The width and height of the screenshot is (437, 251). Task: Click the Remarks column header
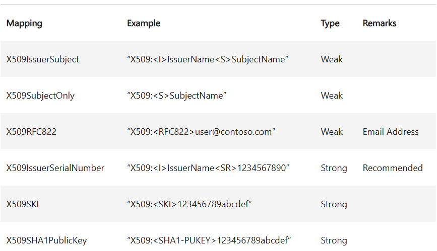tap(380, 23)
